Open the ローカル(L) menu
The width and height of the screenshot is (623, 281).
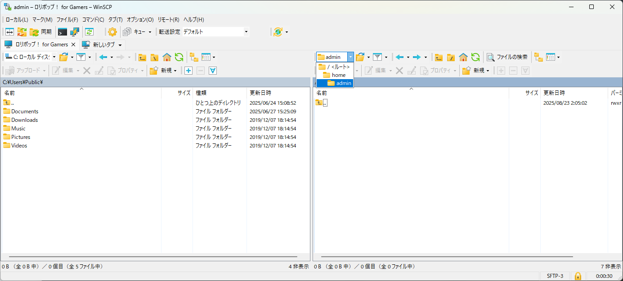[17, 20]
